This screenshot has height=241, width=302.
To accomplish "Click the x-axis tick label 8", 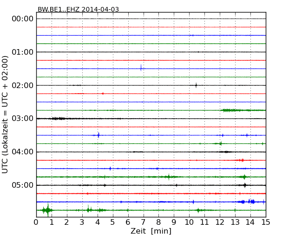I will pyautogui.click(x=158, y=222).
